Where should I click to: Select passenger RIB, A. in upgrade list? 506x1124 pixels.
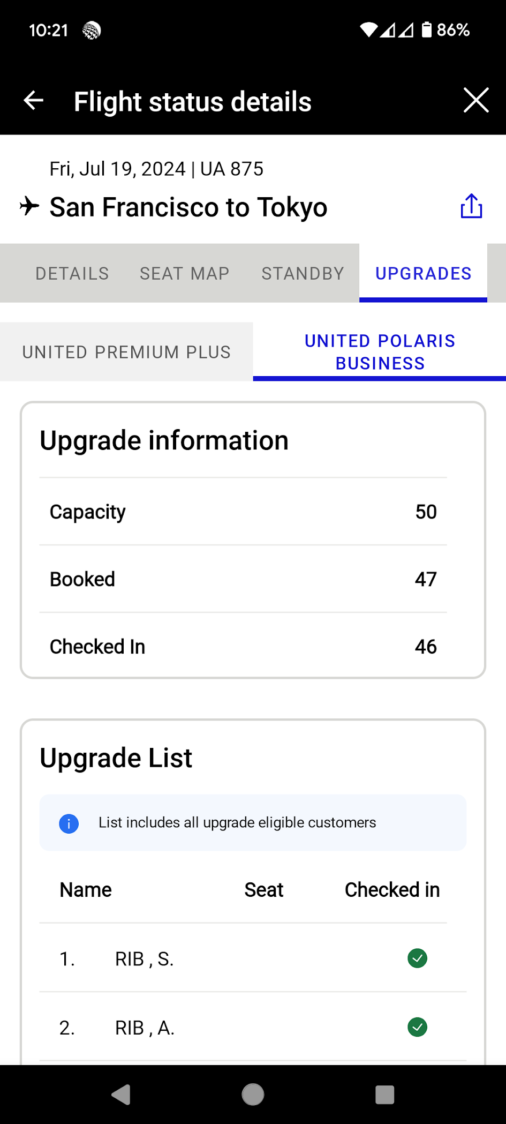tap(145, 1028)
